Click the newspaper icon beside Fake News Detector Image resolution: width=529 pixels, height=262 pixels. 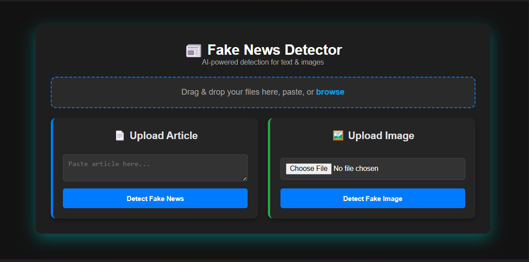pos(194,51)
